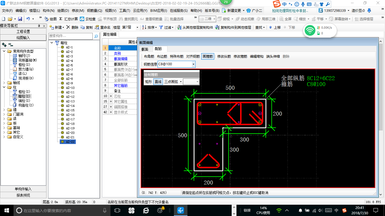Image resolution: width=385 pixels, height=216 pixels.
Task: Open Internet Explorer in taskbar
Action: [x=146, y=210]
